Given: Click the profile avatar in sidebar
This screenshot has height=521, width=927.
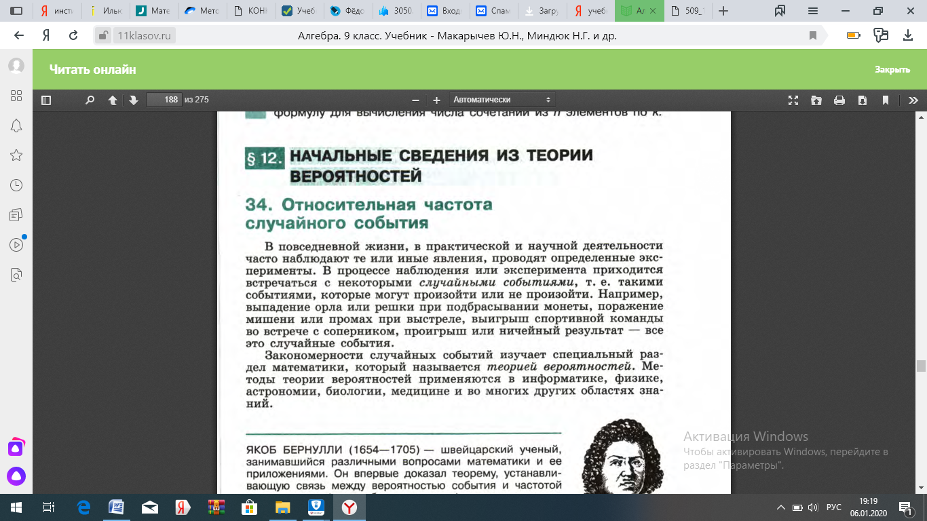Looking at the screenshot, I should (x=16, y=66).
